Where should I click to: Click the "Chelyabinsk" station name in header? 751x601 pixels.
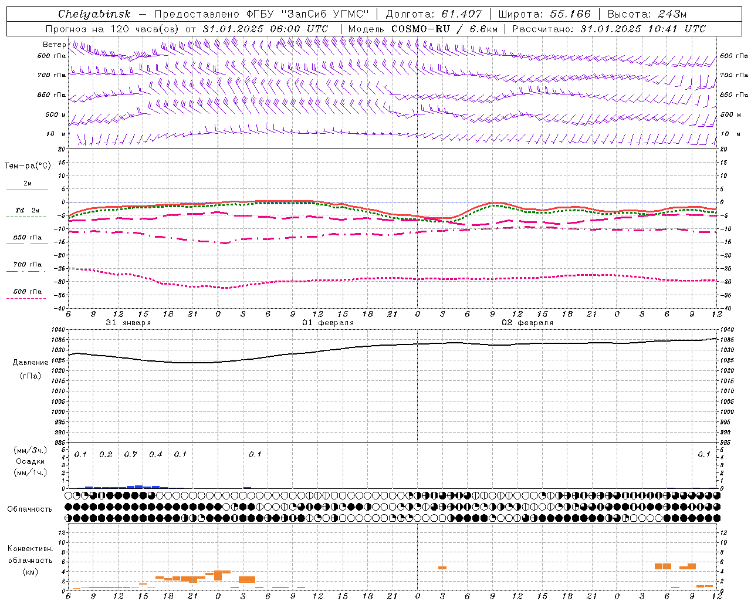[x=94, y=14]
